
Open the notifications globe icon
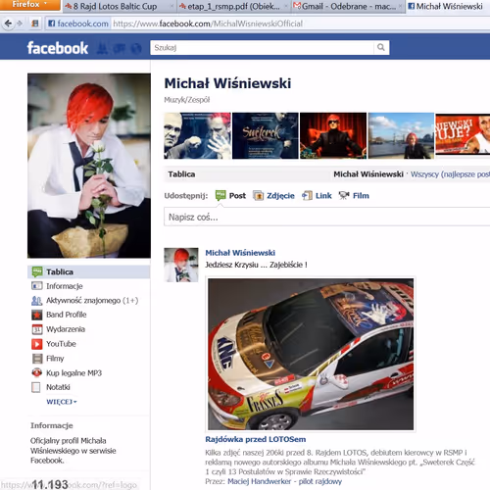136,48
